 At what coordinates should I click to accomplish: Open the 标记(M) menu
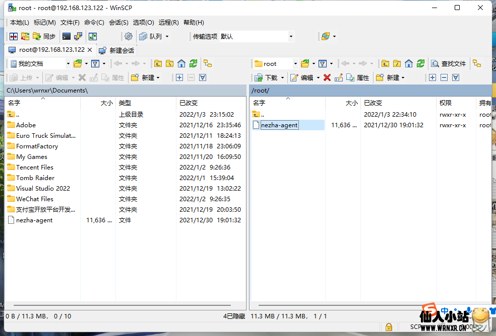[x=44, y=23]
